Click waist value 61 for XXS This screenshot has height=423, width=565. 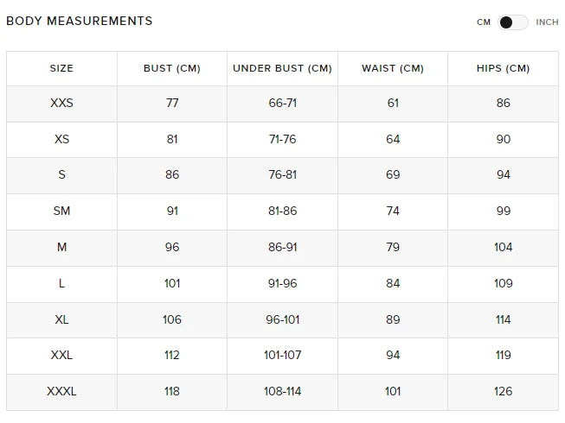[393, 103]
